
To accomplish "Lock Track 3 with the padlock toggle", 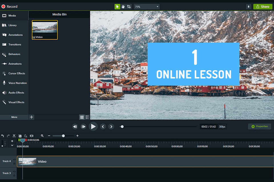I will (15, 175).
